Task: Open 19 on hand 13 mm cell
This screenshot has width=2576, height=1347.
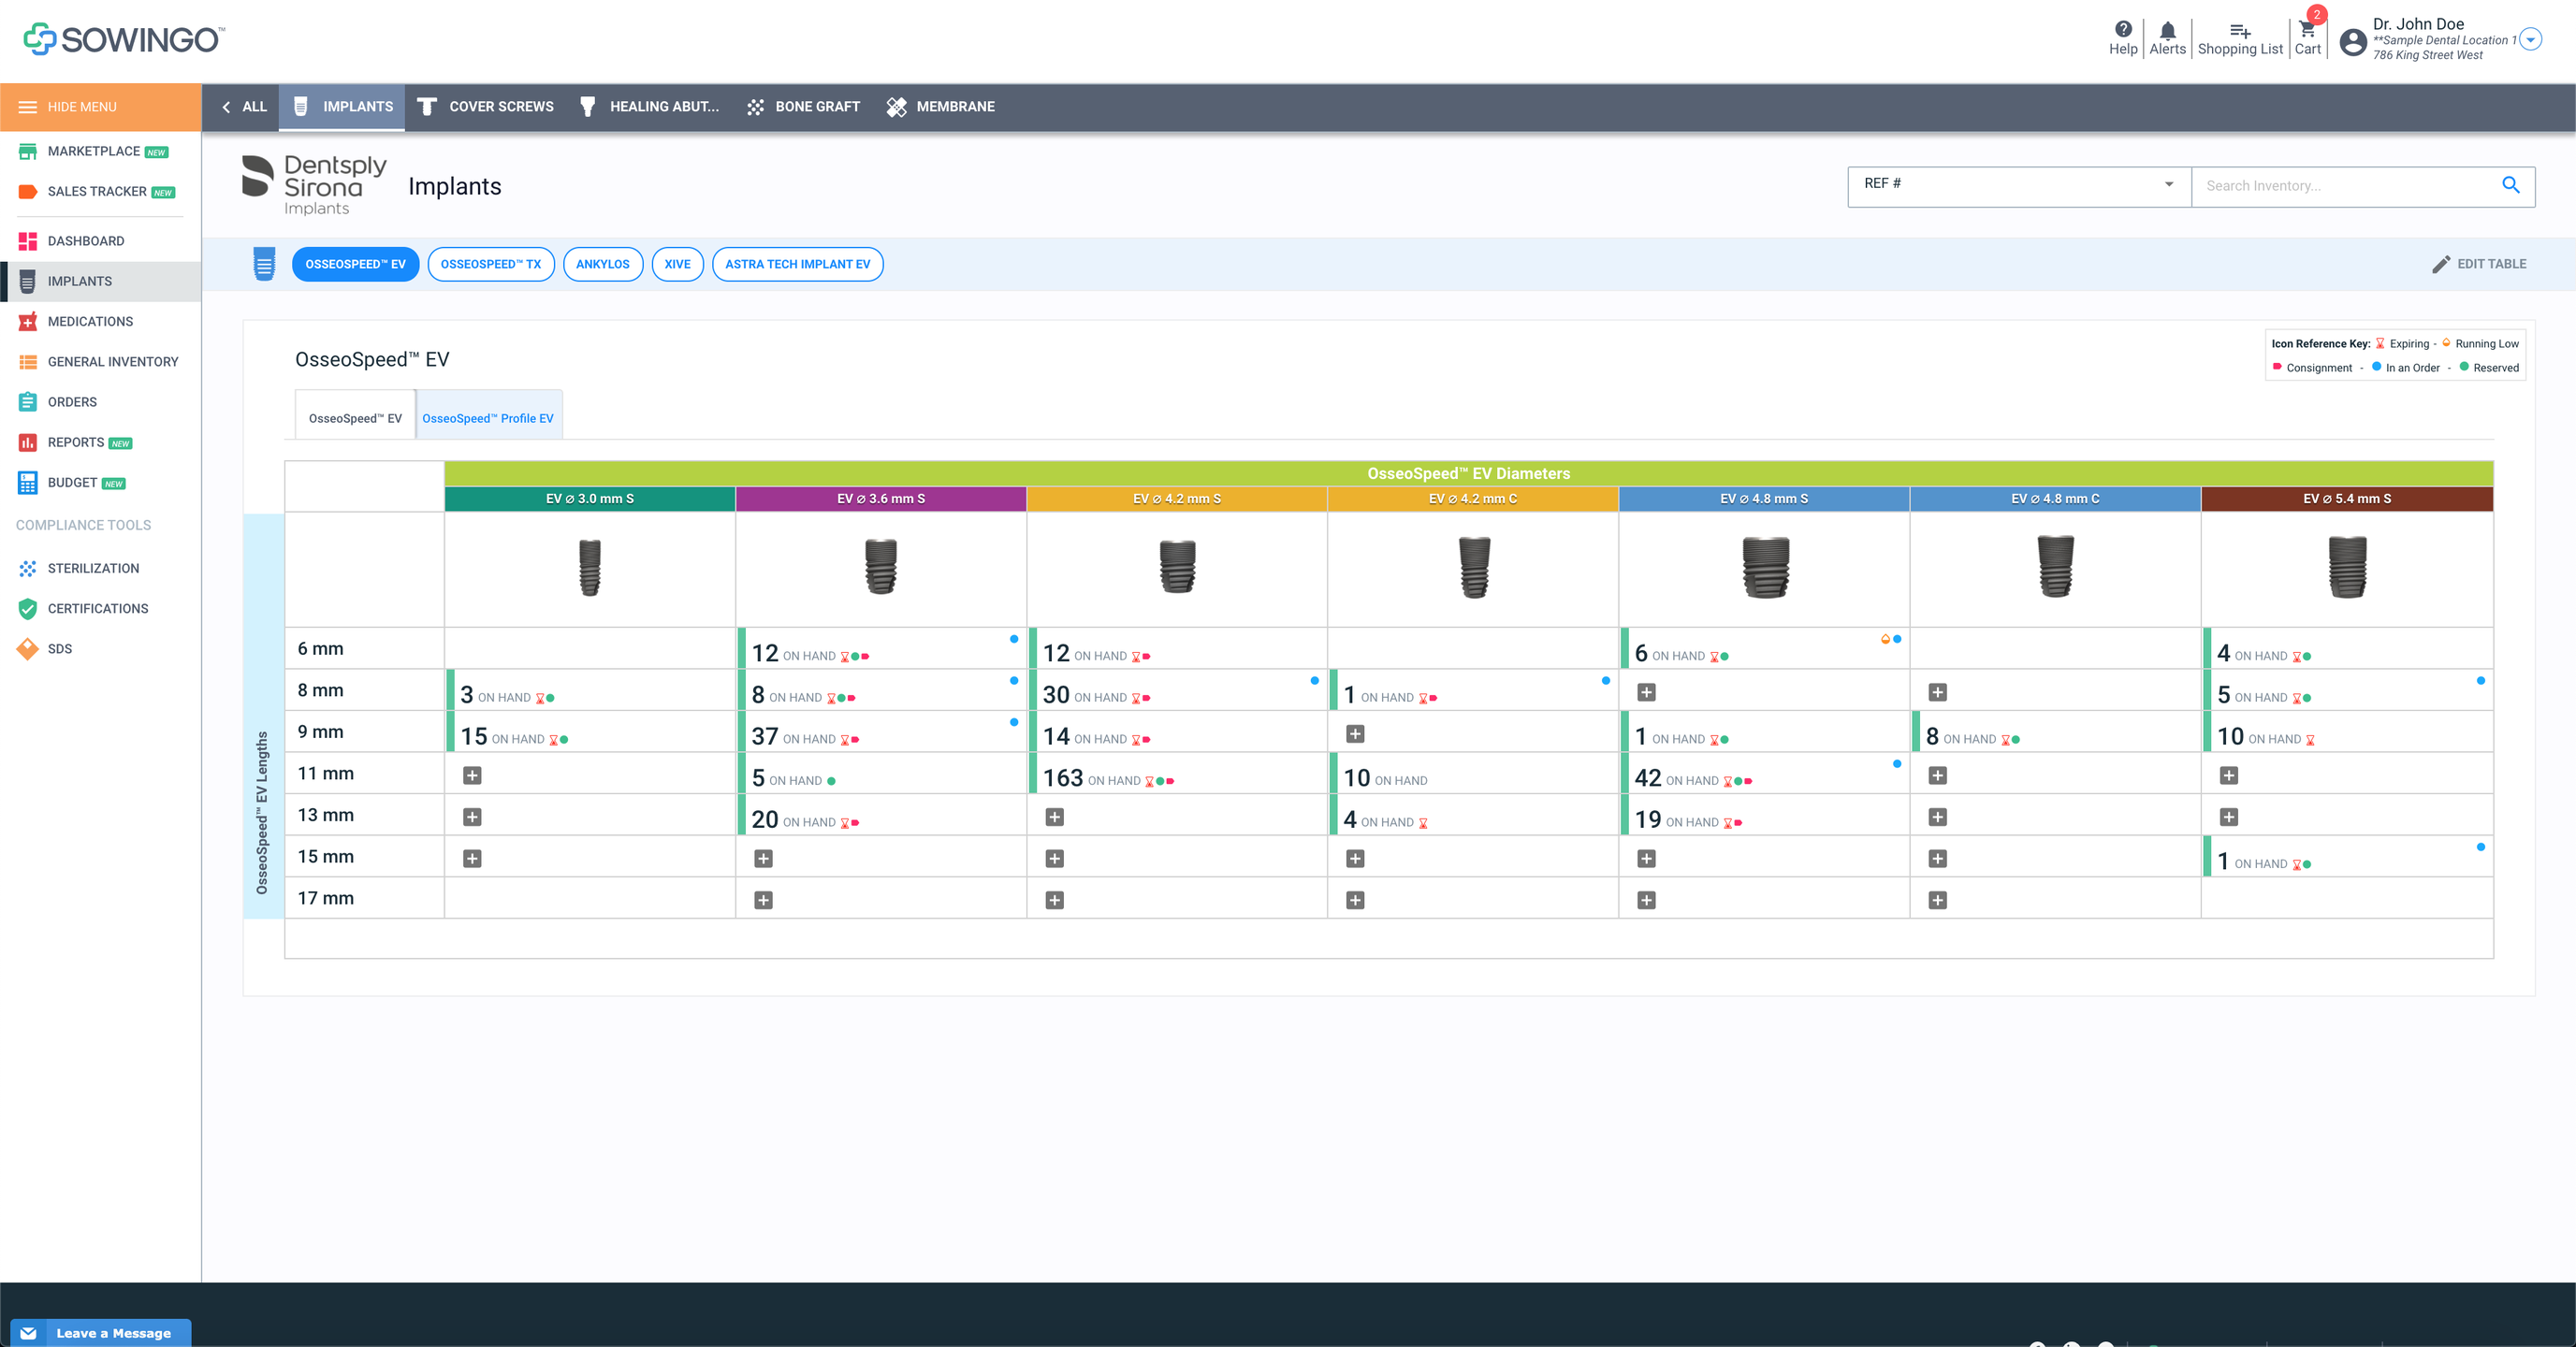Action: pos(1764,817)
